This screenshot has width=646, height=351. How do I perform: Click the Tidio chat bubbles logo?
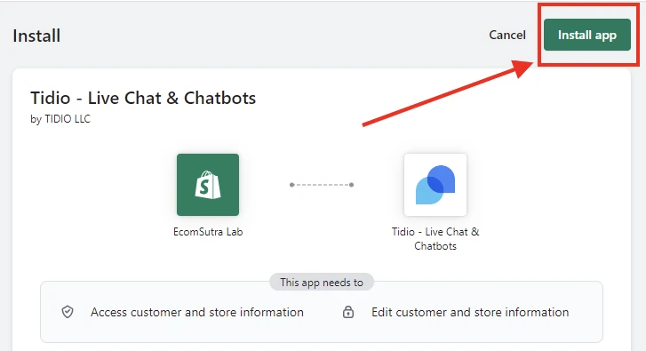[435, 185]
